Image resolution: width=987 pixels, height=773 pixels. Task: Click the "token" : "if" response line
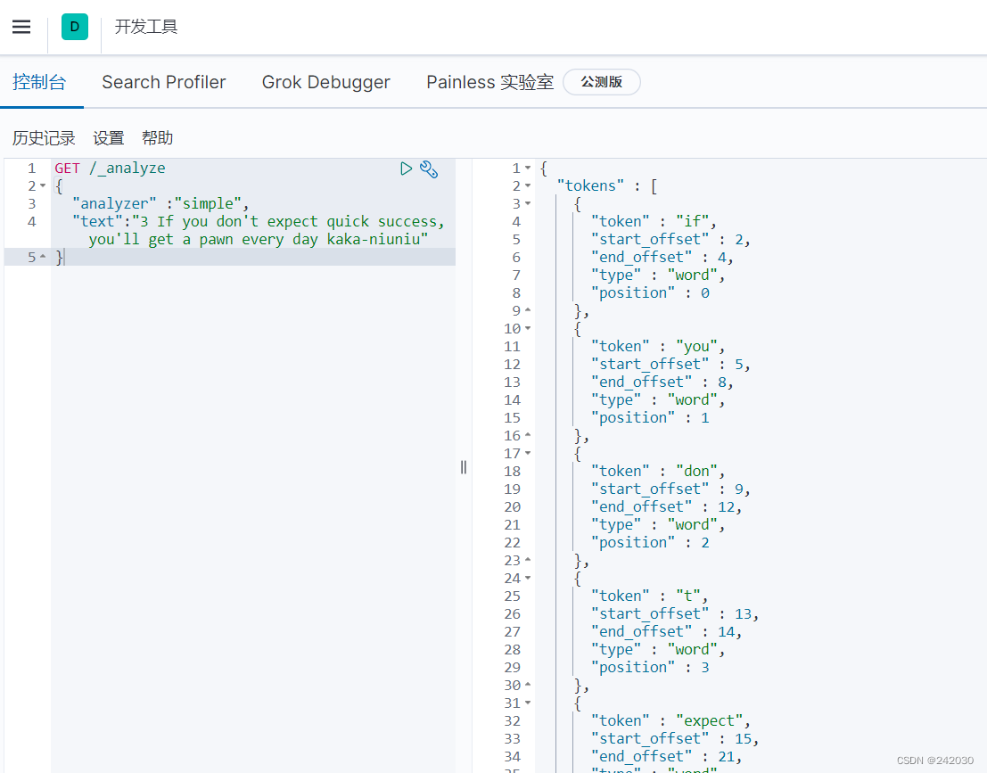(x=654, y=222)
